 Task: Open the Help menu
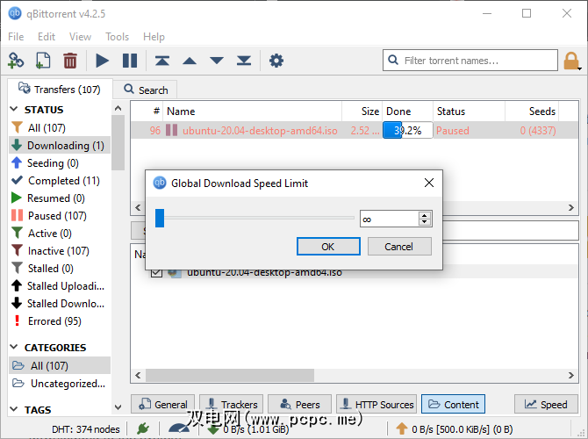pos(154,37)
